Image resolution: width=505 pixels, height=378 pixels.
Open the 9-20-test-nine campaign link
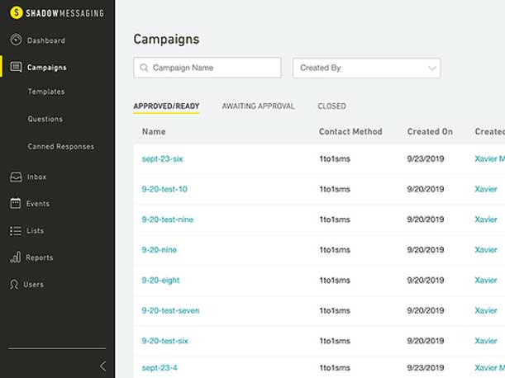(x=168, y=220)
